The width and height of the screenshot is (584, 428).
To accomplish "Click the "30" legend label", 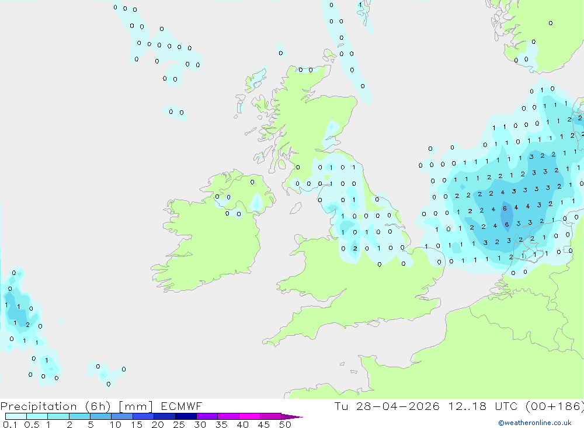I will 200,424.
